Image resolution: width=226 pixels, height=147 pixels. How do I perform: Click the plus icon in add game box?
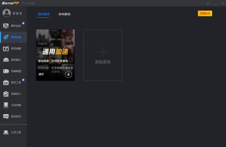(x=102, y=52)
